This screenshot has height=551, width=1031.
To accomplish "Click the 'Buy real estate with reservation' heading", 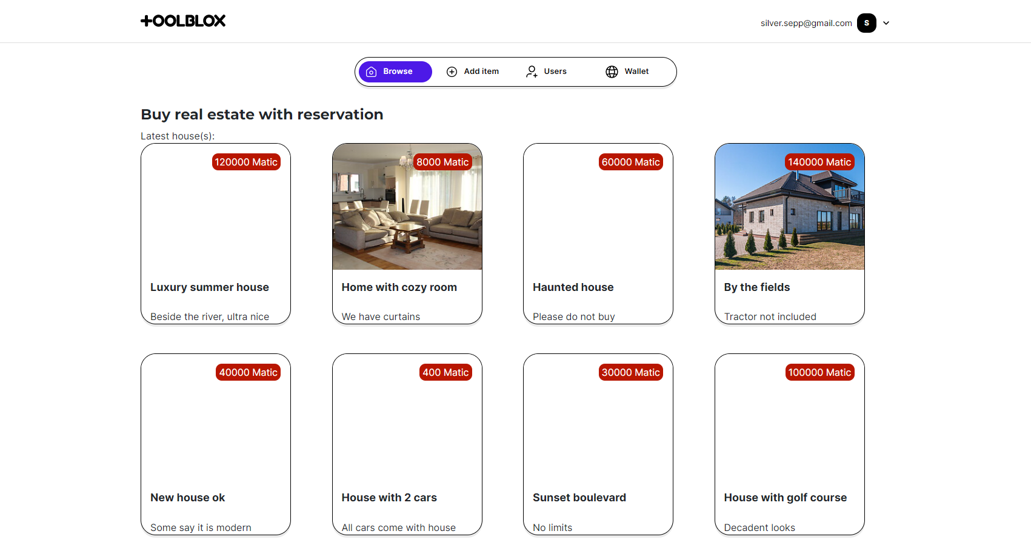I will click(262, 115).
